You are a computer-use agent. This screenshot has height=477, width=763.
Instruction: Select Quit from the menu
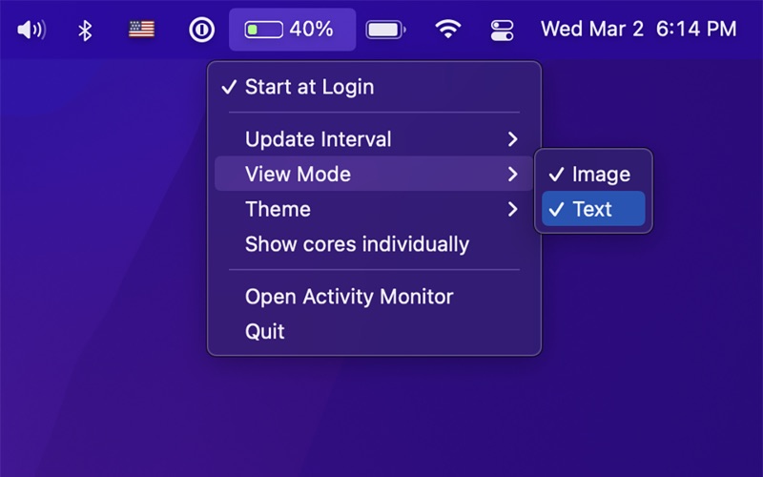coord(374,331)
